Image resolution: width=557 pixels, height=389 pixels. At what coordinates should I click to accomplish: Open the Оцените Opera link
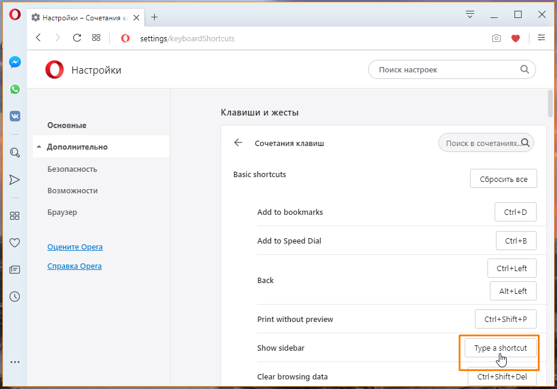75,247
